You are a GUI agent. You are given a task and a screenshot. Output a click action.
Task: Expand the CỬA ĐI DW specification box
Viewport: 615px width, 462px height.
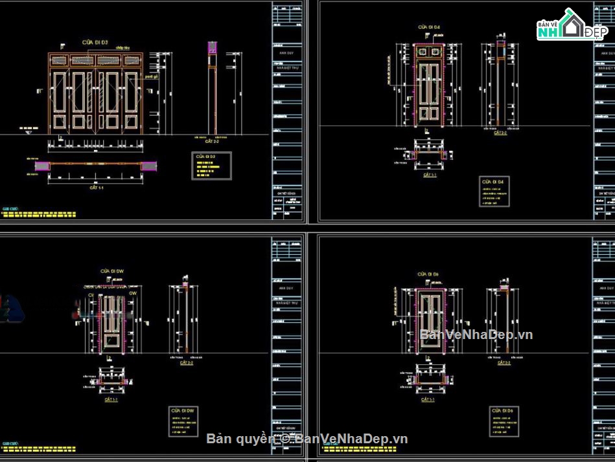(183, 422)
